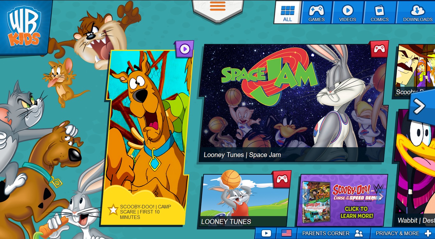Switch to the GAMES tab
Viewport: 435px width, 239px height.
point(316,12)
